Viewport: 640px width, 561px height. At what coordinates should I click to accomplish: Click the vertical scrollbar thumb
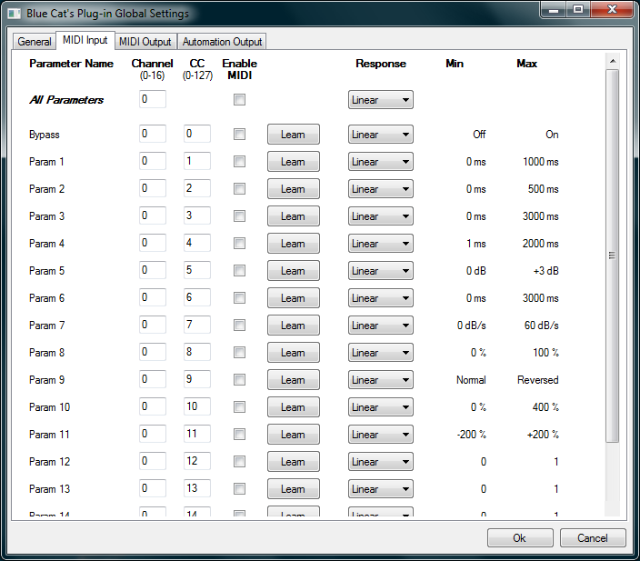(612, 255)
